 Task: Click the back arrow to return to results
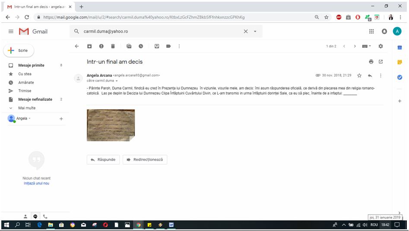tap(77, 46)
